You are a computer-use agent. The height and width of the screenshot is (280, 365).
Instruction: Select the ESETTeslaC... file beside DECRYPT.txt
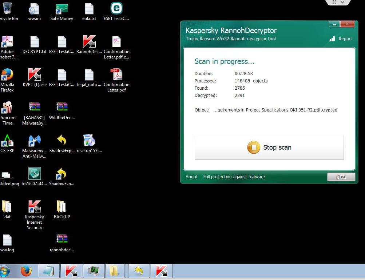[x=62, y=45]
